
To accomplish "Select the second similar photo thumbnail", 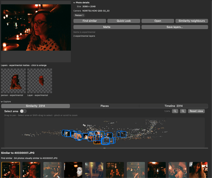I will point(31,170).
